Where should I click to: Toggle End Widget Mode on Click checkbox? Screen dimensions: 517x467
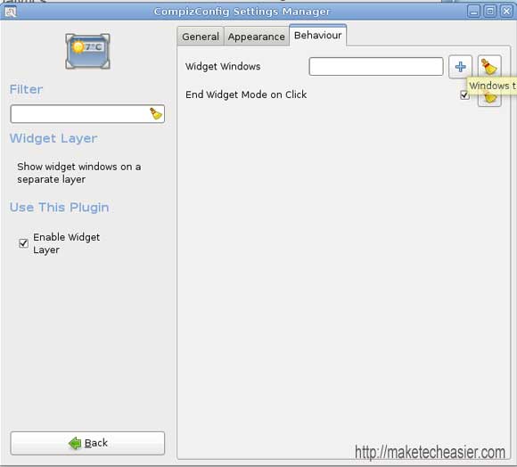(x=464, y=95)
